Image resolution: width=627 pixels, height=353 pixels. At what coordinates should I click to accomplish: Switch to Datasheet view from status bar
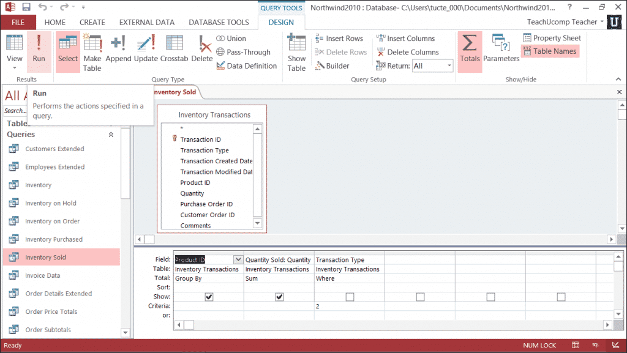(x=576, y=345)
